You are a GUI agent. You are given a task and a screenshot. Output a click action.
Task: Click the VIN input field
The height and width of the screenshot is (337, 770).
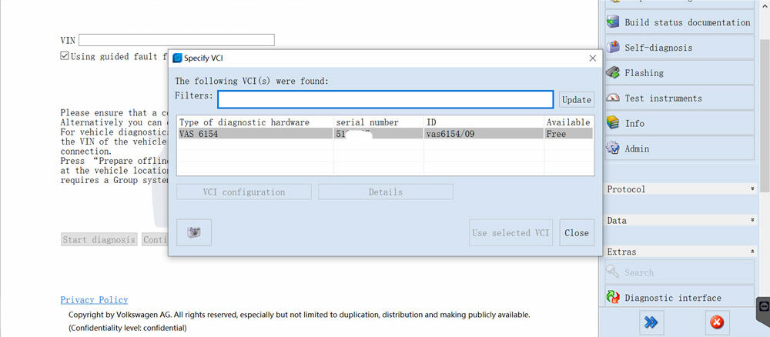click(x=176, y=40)
